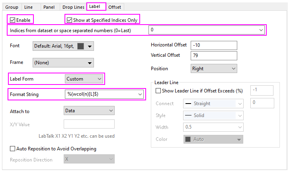The height and width of the screenshot is (171, 289).
Task: Click the dark gray font color swatch
Action: (80, 46)
